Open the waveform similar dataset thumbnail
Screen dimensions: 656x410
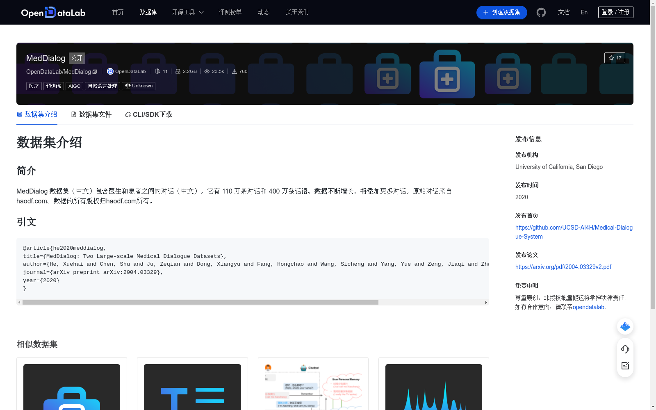pyautogui.click(x=434, y=387)
